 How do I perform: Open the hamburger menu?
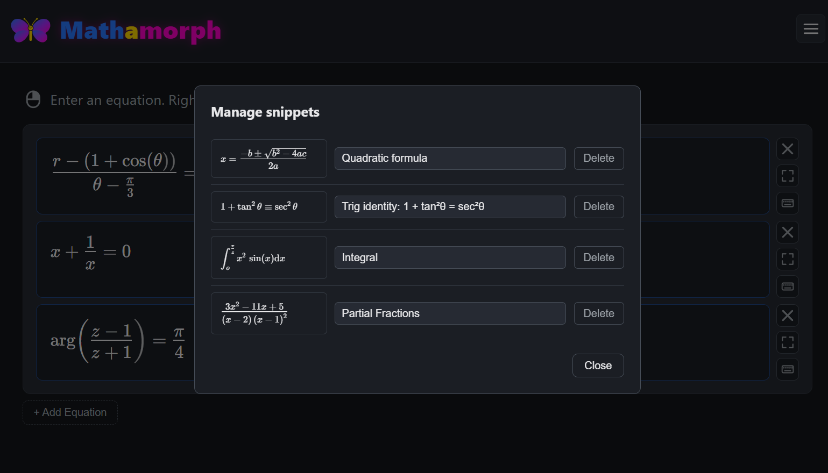[811, 28]
